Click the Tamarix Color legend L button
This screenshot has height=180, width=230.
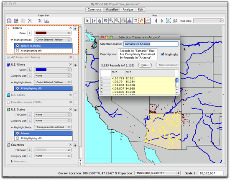tap(30, 33)
